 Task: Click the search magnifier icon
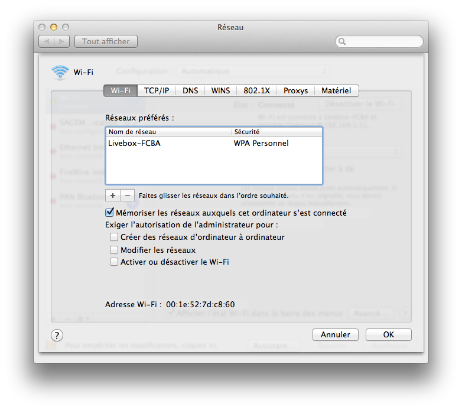(343, 42)
